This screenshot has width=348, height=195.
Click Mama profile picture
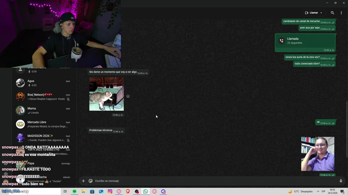20,110
